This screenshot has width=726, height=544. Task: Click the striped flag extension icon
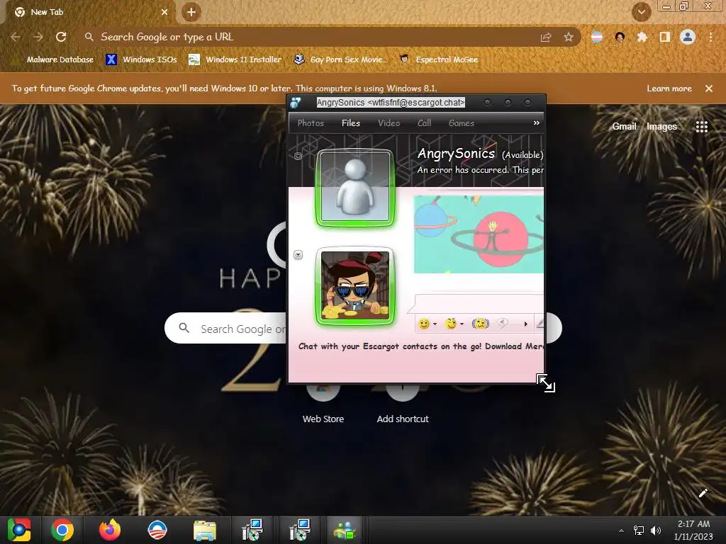click(x=597, y=37)
